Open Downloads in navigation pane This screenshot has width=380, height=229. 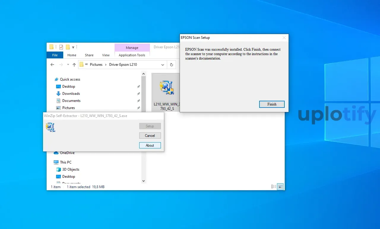click(71, 94)
